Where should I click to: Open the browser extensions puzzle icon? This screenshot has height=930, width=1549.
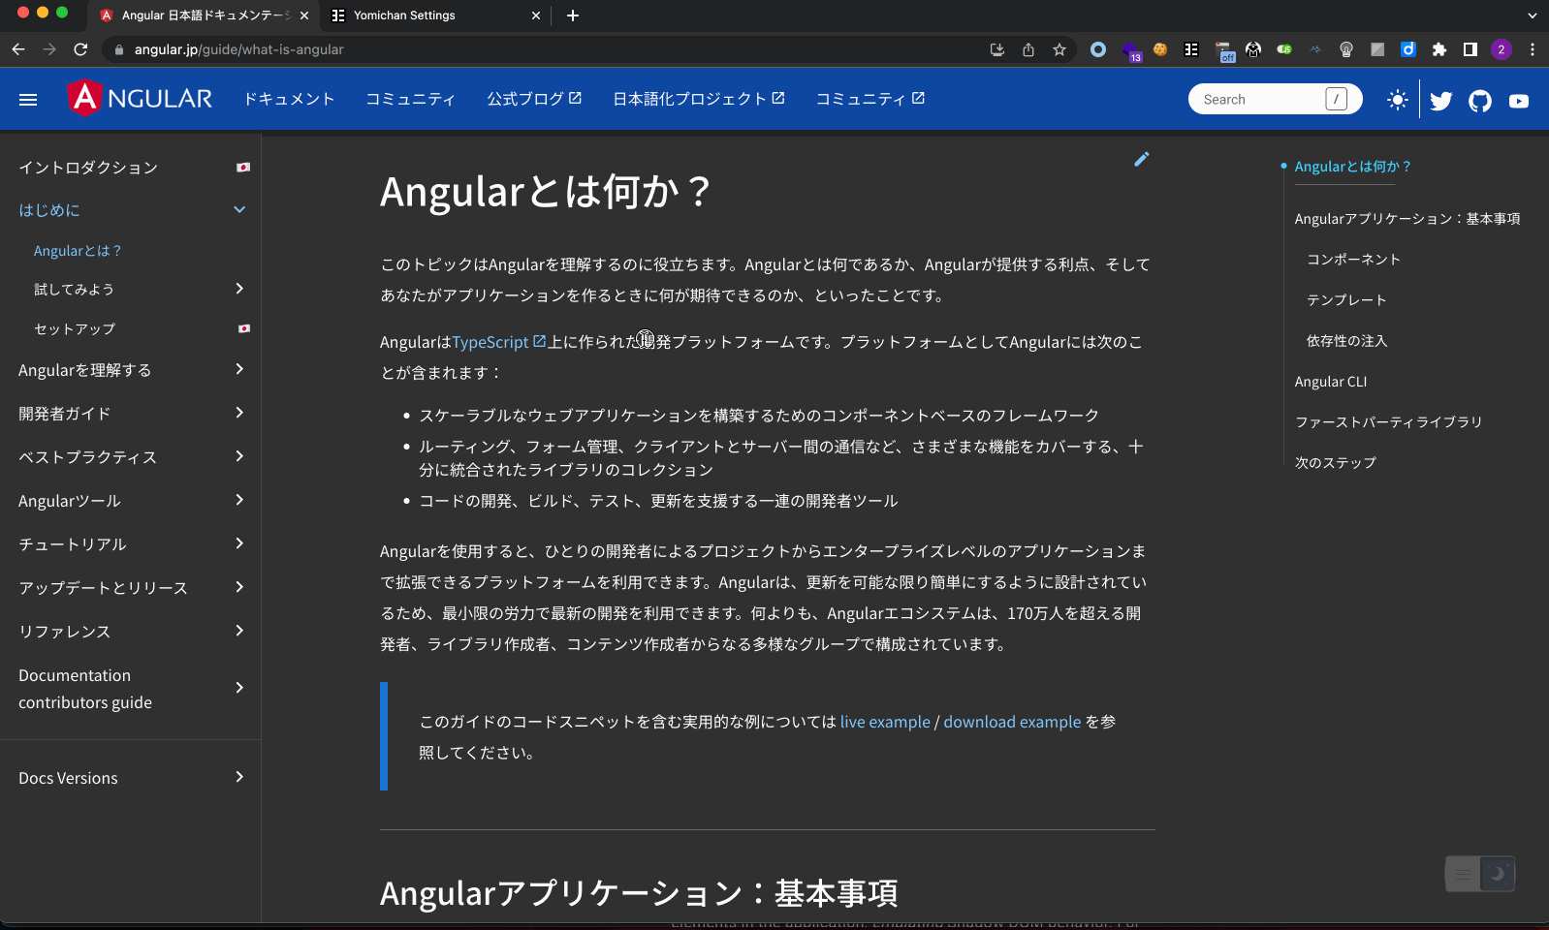[x=1439, y=49]
